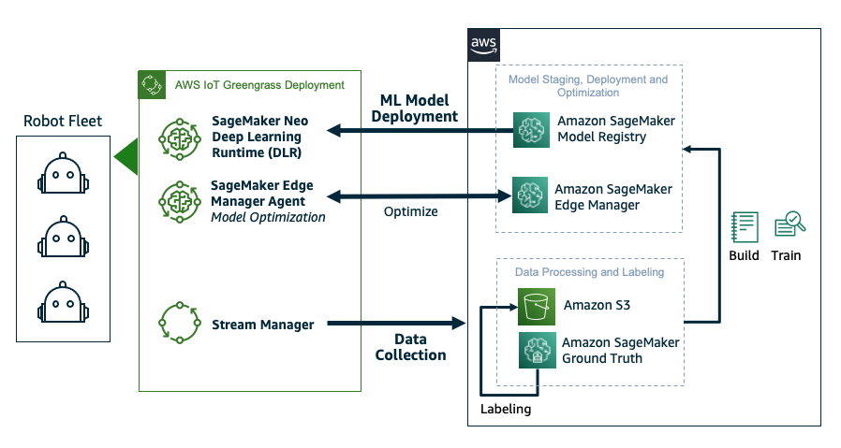The height and width of the screenshot is (448, 841).
Task: Click the Stream Manager label
Action: click(263, 325)
